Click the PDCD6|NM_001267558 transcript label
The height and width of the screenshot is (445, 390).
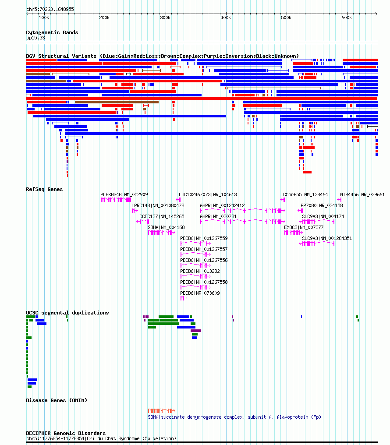[204, 283]
